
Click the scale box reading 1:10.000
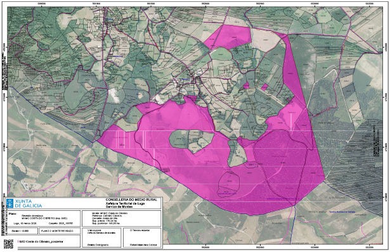tap(22, 231)
